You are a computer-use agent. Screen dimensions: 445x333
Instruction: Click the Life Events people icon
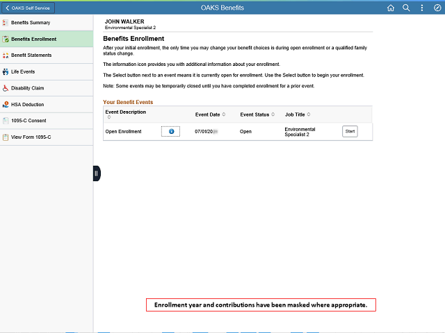[6, 71]
